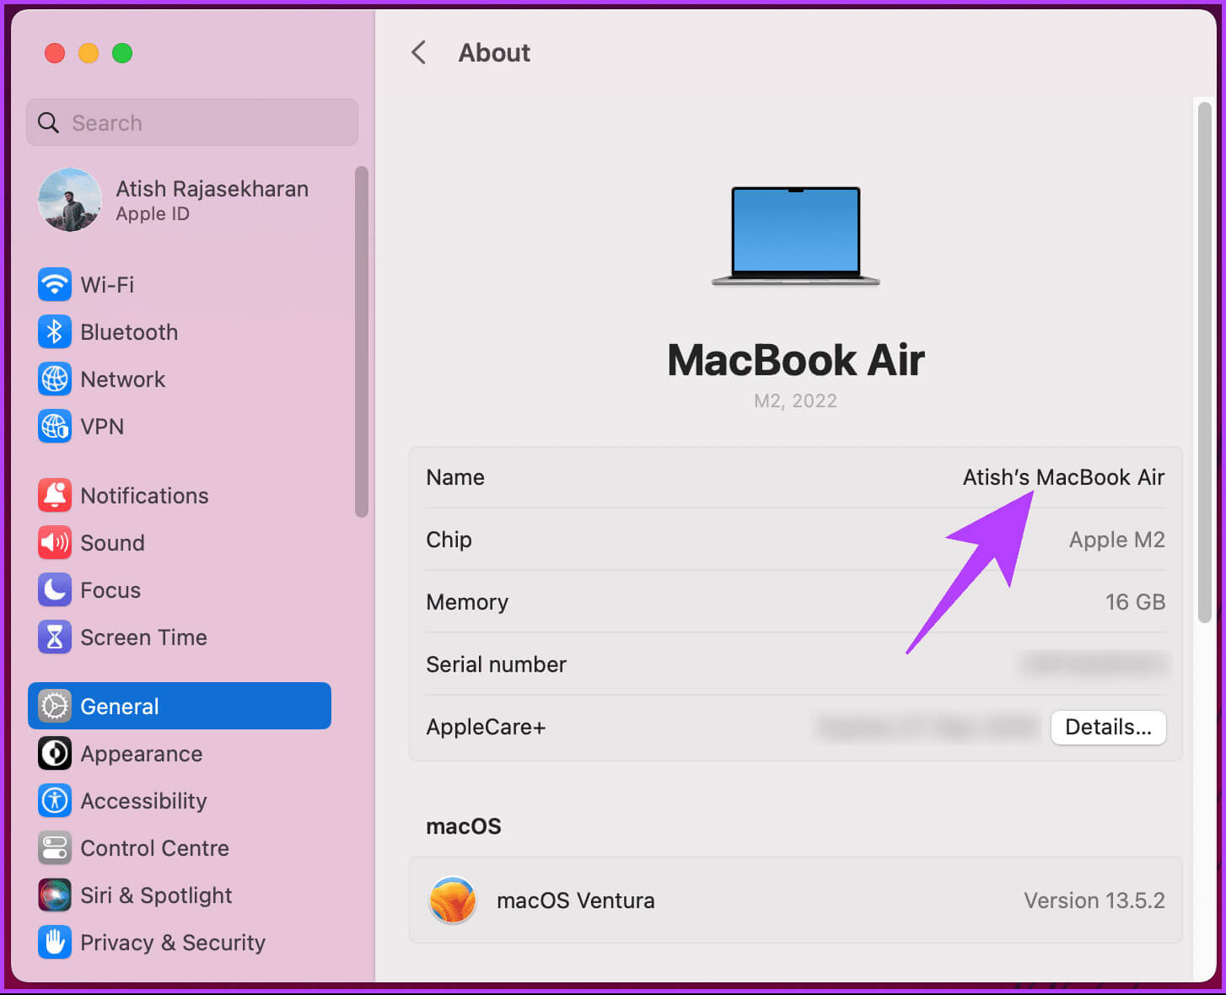Click the 16 GB memory value
The width and height of the screenshot is (1226, 995).
pyautogui.click(x=1135, y=602)
